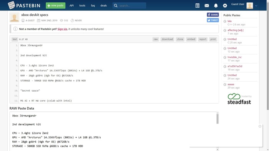Open my pastes list icon

click(x=198, y=6)
